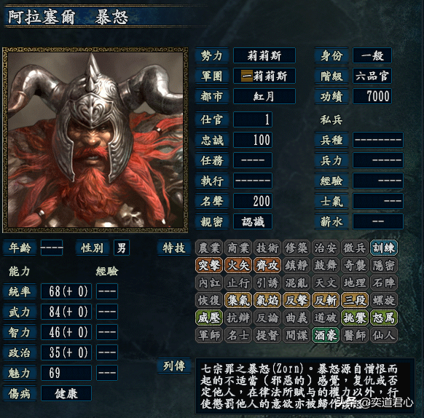Select the 突擊 skill badge
This screenshot has height=418, width=424.
click(209, 266)
